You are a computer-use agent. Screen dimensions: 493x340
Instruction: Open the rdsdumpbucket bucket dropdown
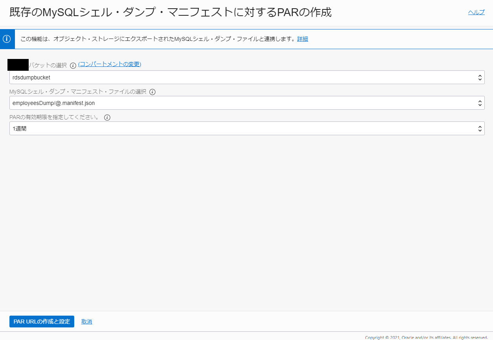coord(247,77)
